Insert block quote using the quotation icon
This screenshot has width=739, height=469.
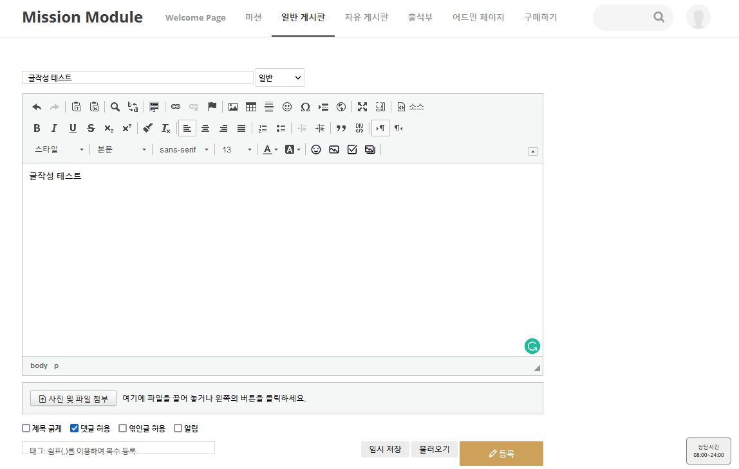pos(341,128)
